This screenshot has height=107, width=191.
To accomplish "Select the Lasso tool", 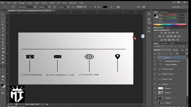I will tap(3, 21).
